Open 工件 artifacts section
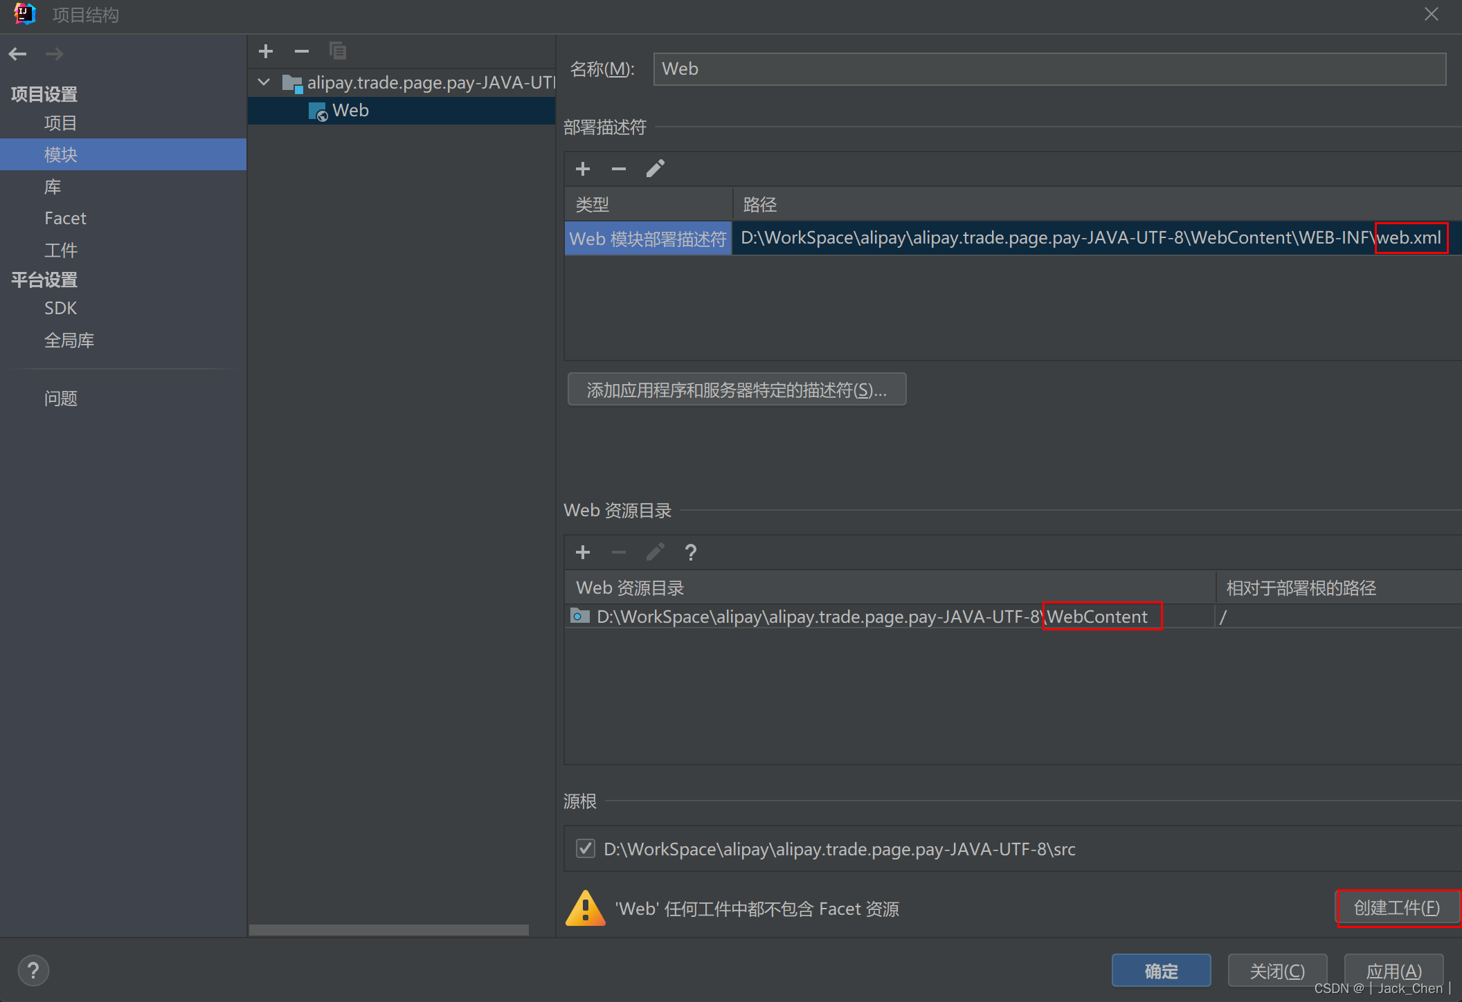Image resolution: width=1462 pixels, height=1002 pixels. click(x=61, y=250)
